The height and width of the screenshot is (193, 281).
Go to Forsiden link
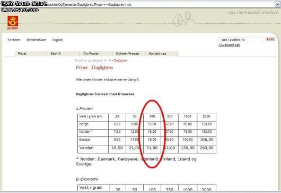click(x=14, y=40)
